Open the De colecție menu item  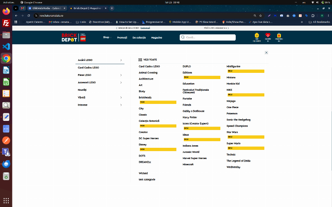coord(139,38)
